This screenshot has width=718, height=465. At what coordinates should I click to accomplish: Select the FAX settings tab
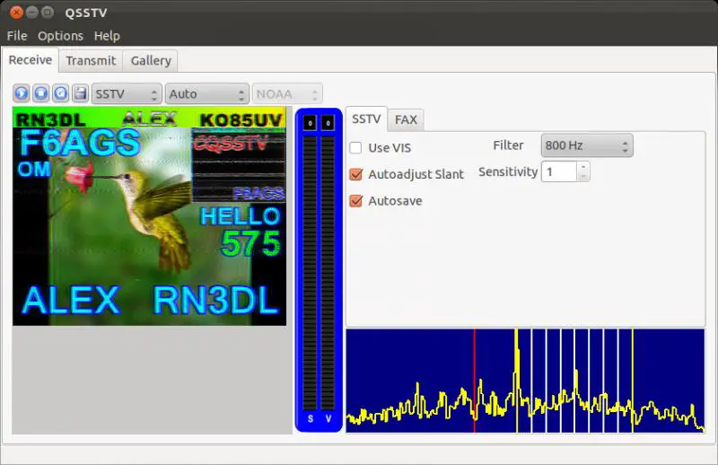pos(406,120)
